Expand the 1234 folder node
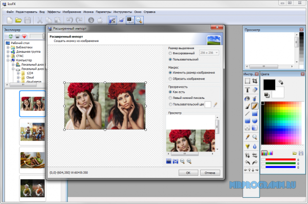The image size is (308, 204). click(x=18, y=73)
